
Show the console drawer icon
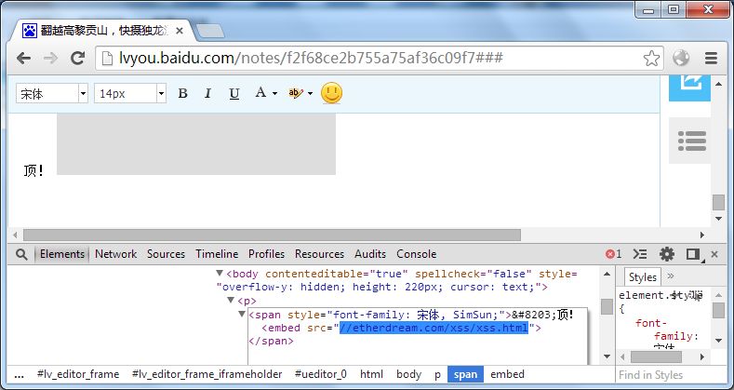640,254
